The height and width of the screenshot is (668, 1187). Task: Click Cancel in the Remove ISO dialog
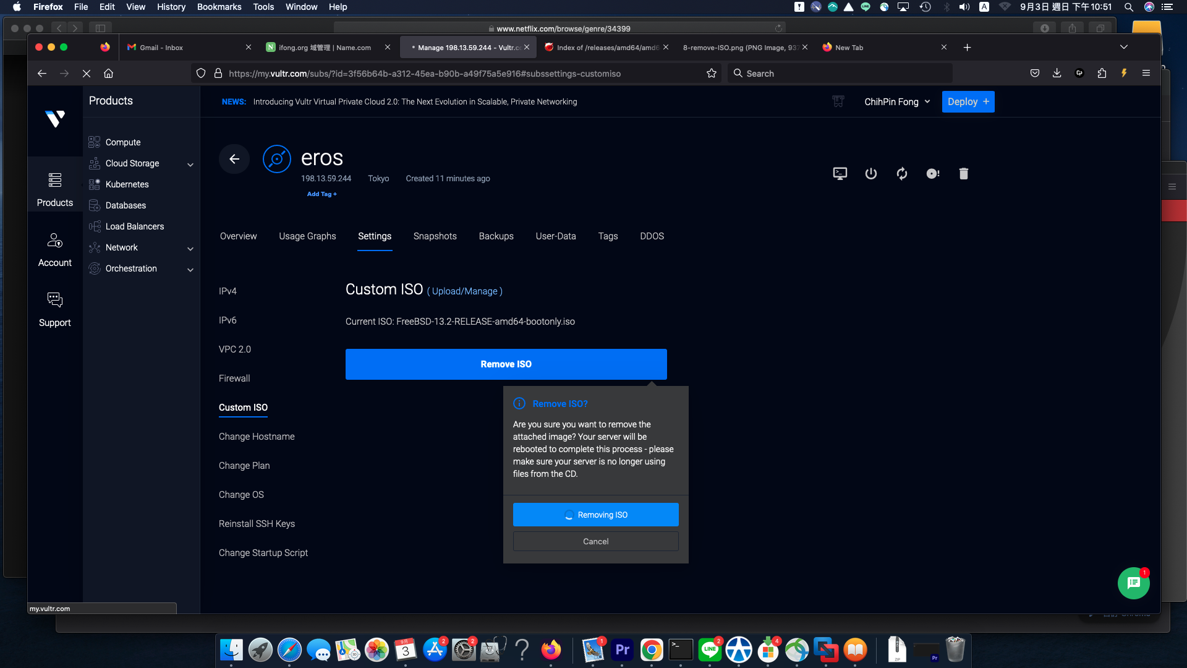595,541
